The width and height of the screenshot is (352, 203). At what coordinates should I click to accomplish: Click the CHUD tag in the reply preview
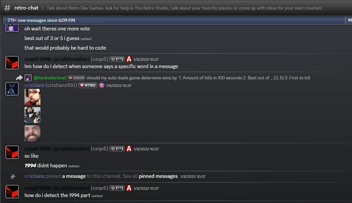76,78
